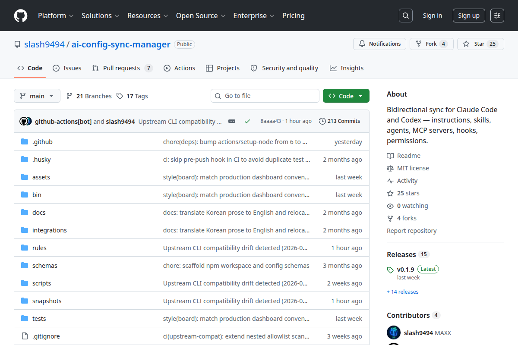Click the schemas folder icon
Screen dimensions: 518x345
tap(25, 266)
